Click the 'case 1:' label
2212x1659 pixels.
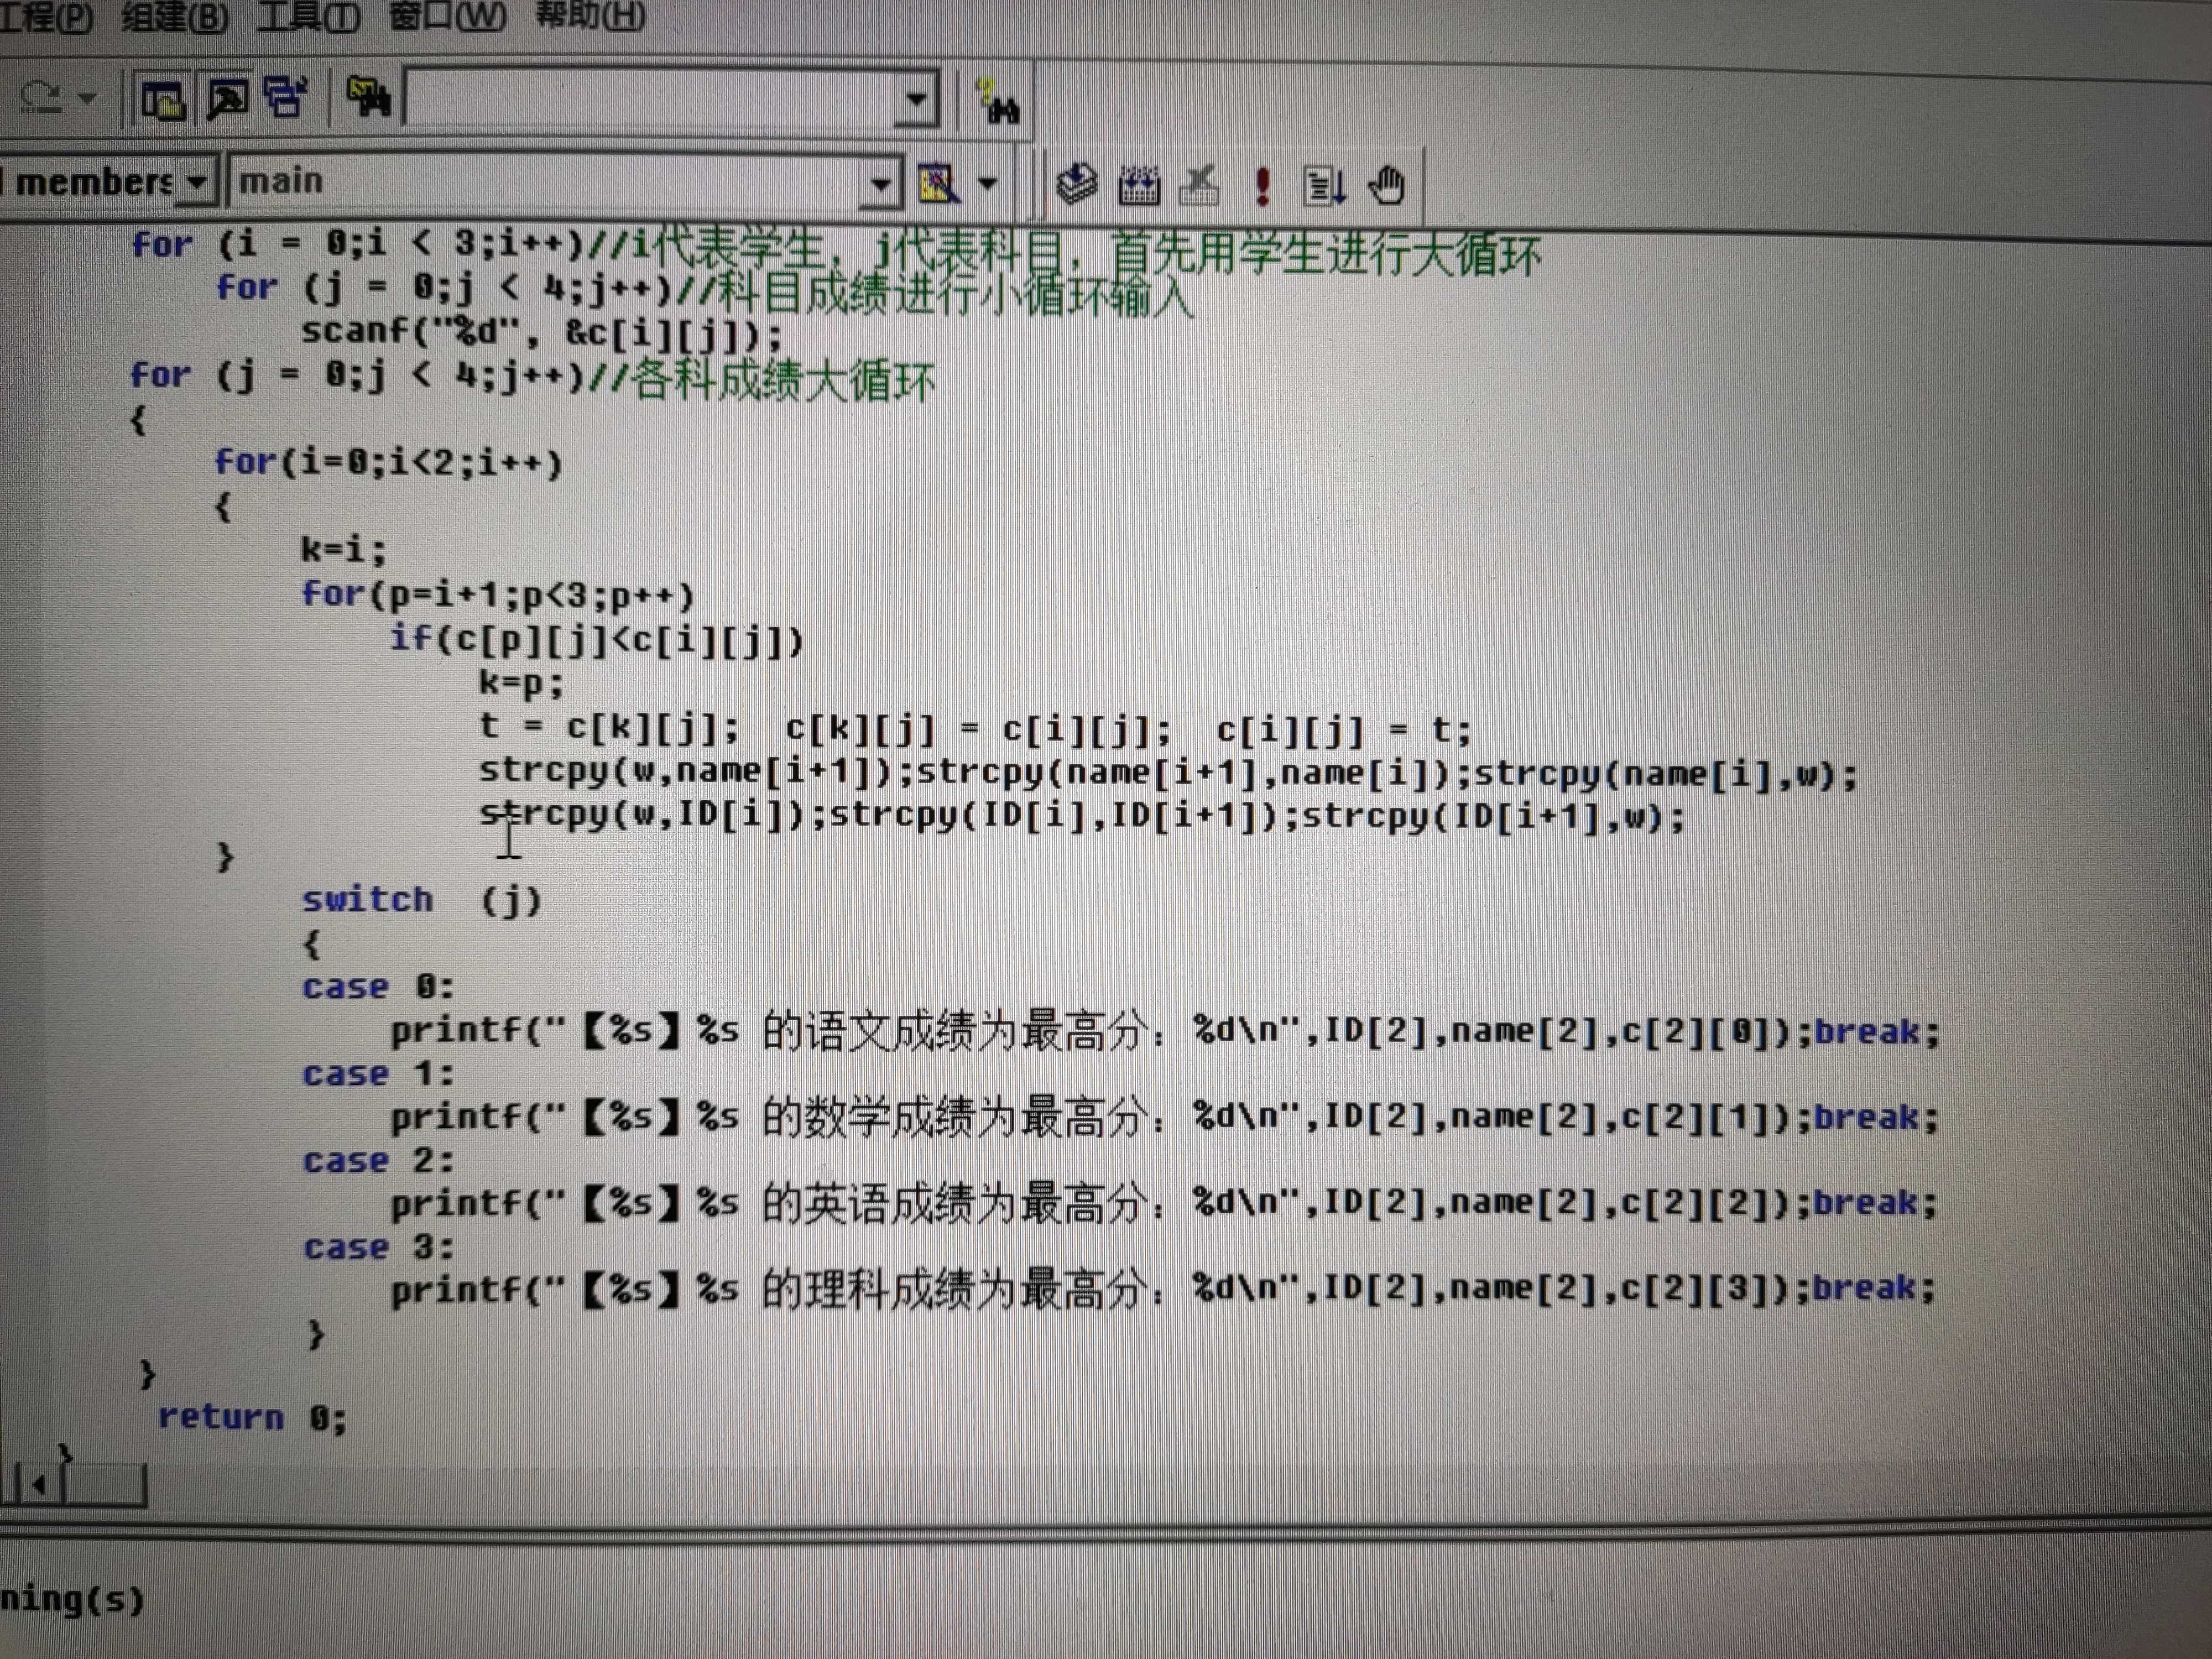point(378,1074)
